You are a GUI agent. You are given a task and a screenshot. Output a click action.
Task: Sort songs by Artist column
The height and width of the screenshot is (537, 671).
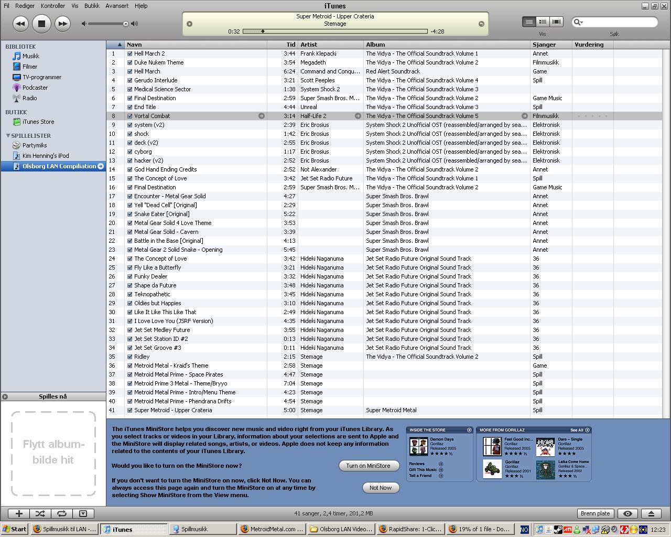click(x=331, y=45)
